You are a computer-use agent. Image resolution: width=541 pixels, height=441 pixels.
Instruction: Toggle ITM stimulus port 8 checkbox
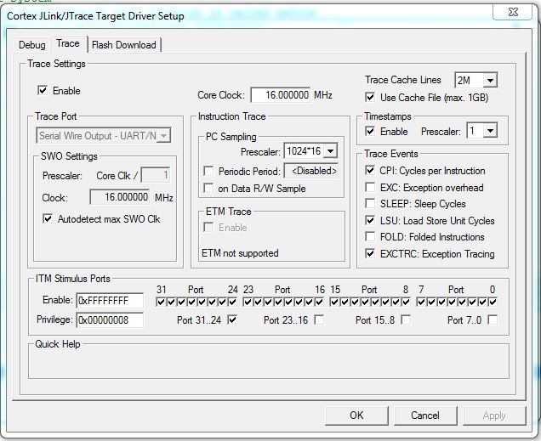click(406, 302)
